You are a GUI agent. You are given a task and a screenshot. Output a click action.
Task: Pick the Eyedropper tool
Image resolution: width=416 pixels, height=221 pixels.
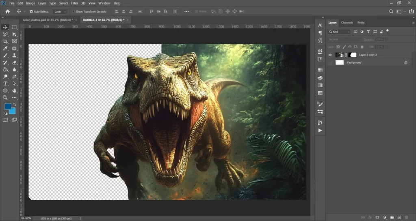tap(5, 48)
